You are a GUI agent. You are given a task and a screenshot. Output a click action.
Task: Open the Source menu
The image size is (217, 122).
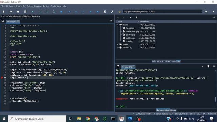(19, 6)
